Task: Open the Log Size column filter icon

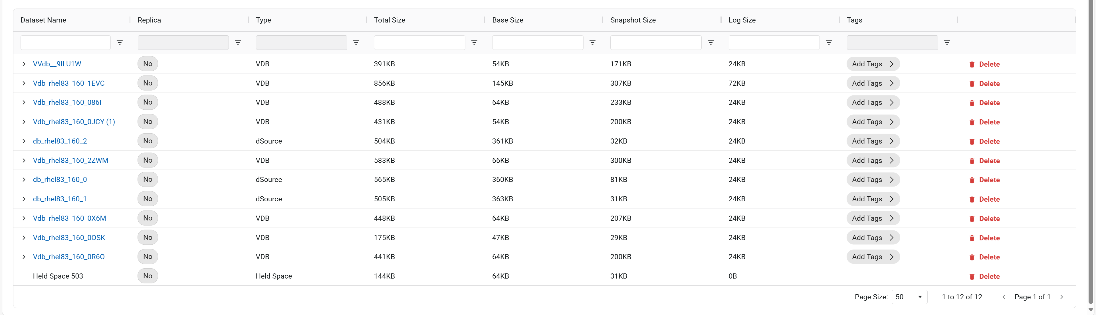Action: pyautogui.click(x=829, y=42)
